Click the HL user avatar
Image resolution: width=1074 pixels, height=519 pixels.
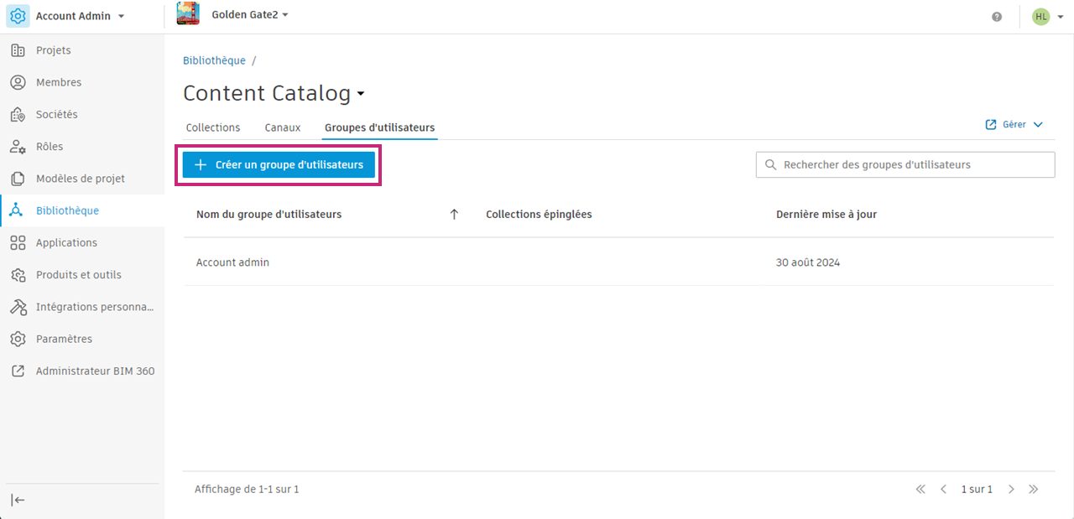(1041, 16)
